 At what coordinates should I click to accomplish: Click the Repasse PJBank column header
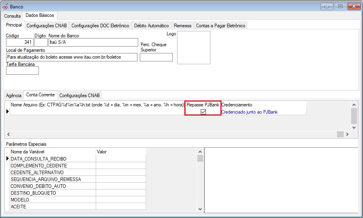click(203, 105)
